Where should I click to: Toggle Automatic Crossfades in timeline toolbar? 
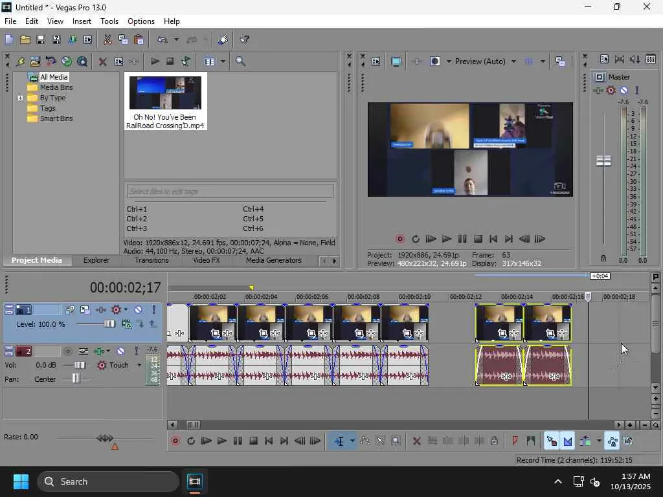point(568,441)
